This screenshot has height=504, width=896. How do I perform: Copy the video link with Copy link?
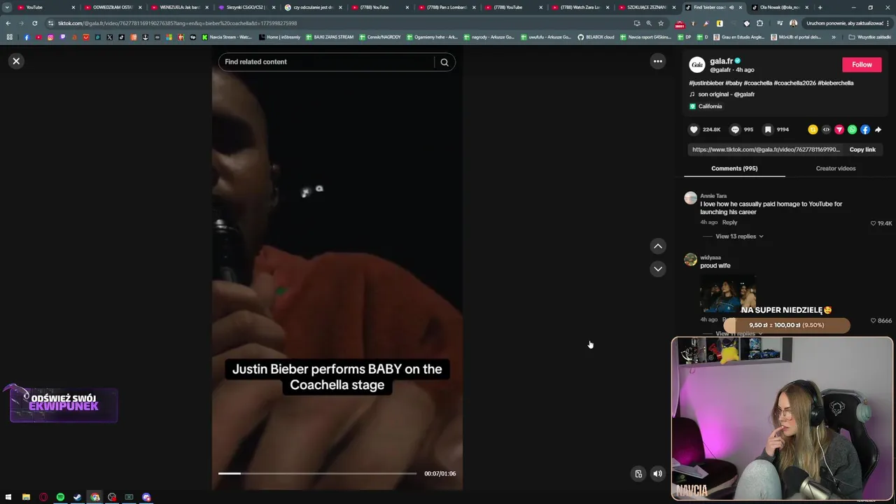pyautogui.click(x=862, y=150)
